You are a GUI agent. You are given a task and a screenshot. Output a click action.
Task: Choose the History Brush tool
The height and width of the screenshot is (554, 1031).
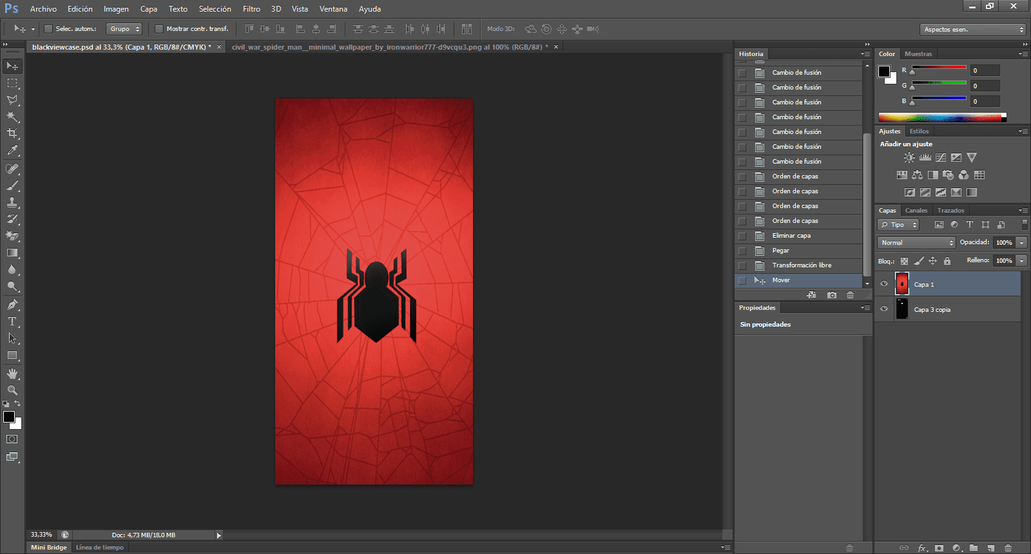click(x=12, y=219)
